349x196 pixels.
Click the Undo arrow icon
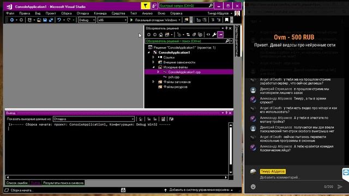pos(59,20)
